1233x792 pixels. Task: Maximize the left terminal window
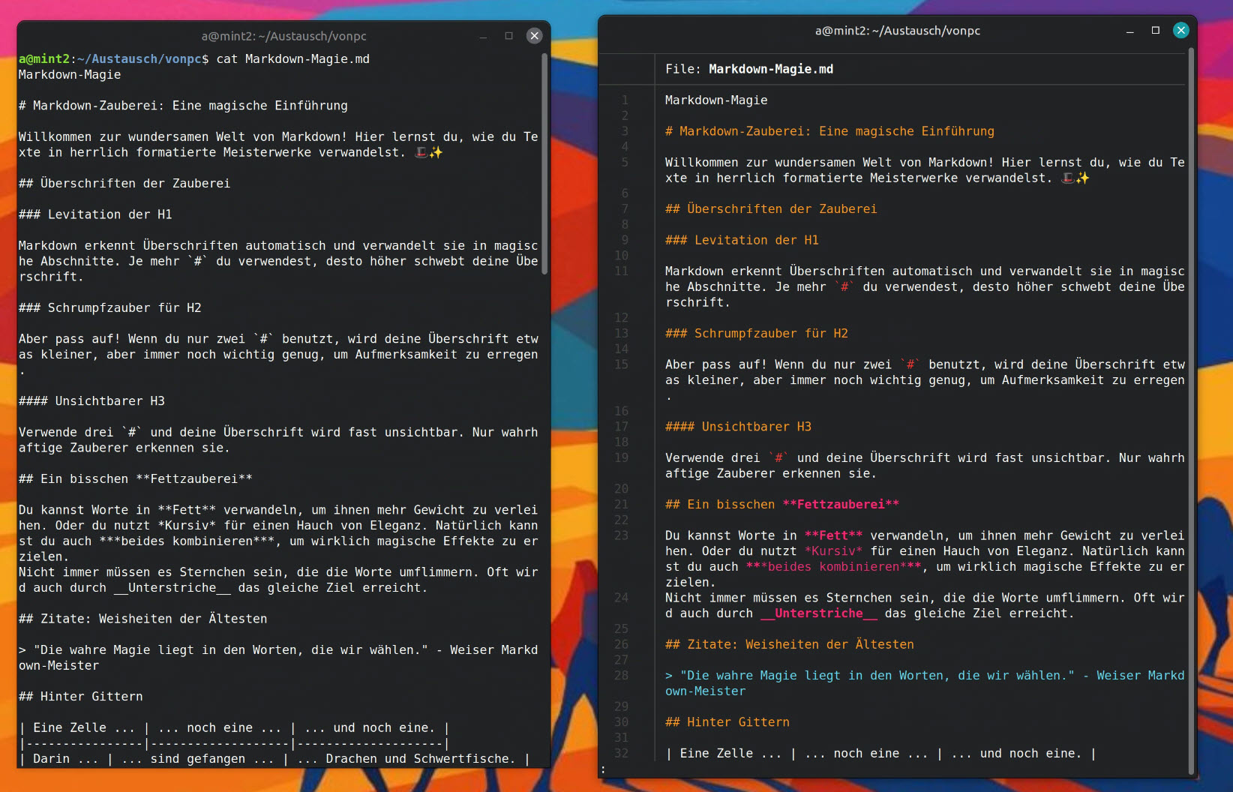[x=508, y=35]
